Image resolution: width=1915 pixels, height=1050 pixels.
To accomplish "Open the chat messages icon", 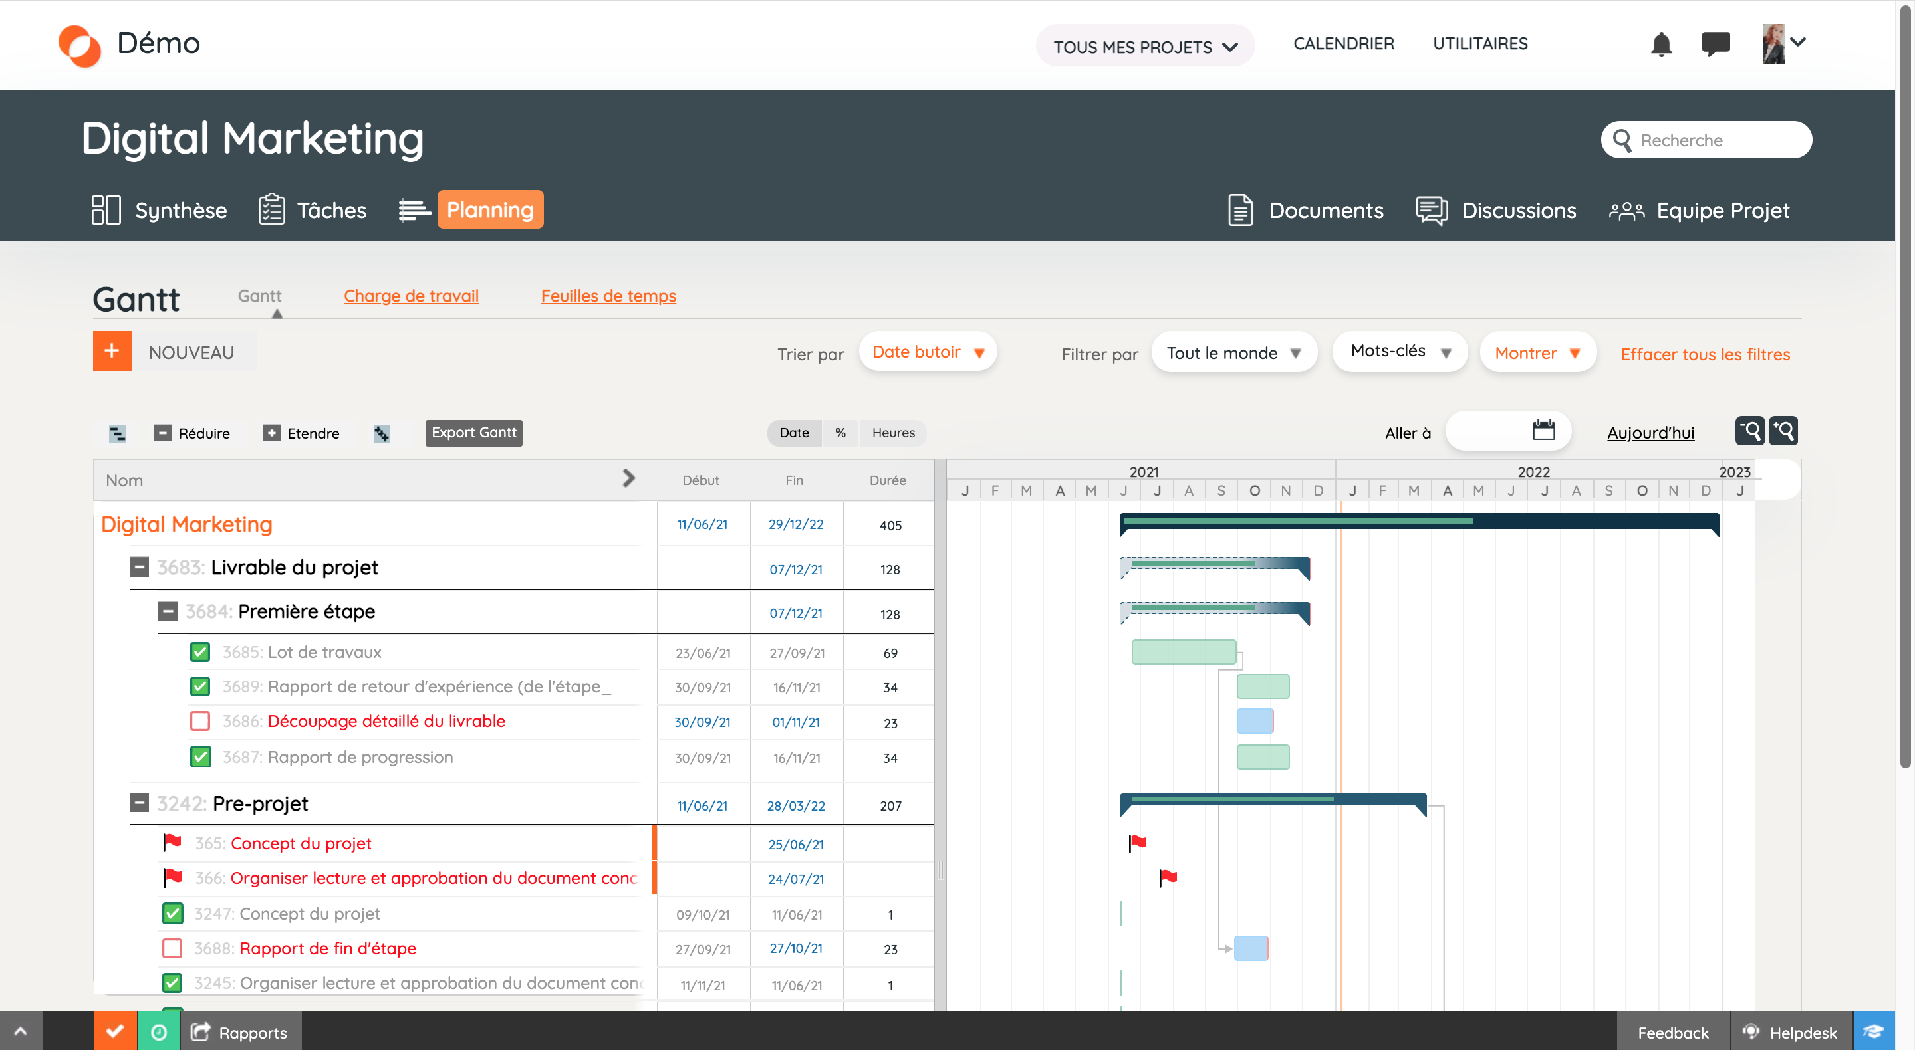I will [1716, 45].
